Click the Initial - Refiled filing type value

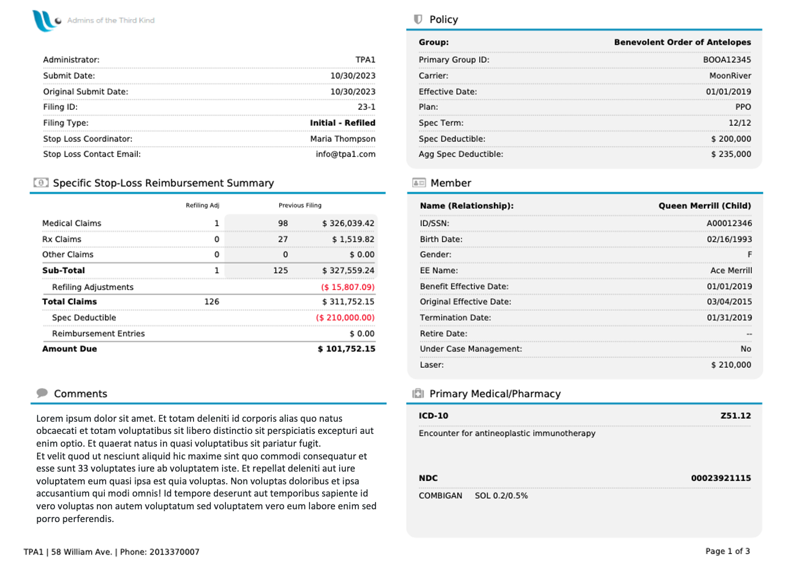point(343,123)
